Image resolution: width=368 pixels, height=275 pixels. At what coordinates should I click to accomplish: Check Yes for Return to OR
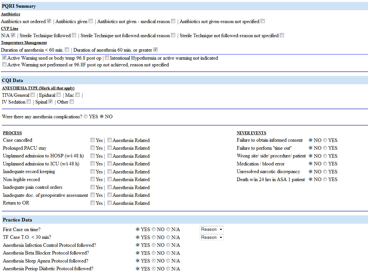pyautogui.click(x=92, y=203)
